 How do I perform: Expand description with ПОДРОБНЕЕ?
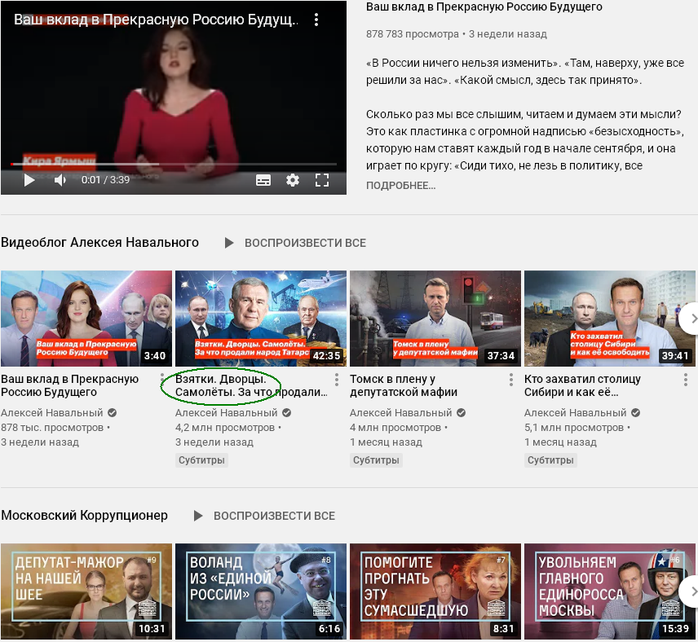pos(400,186)
